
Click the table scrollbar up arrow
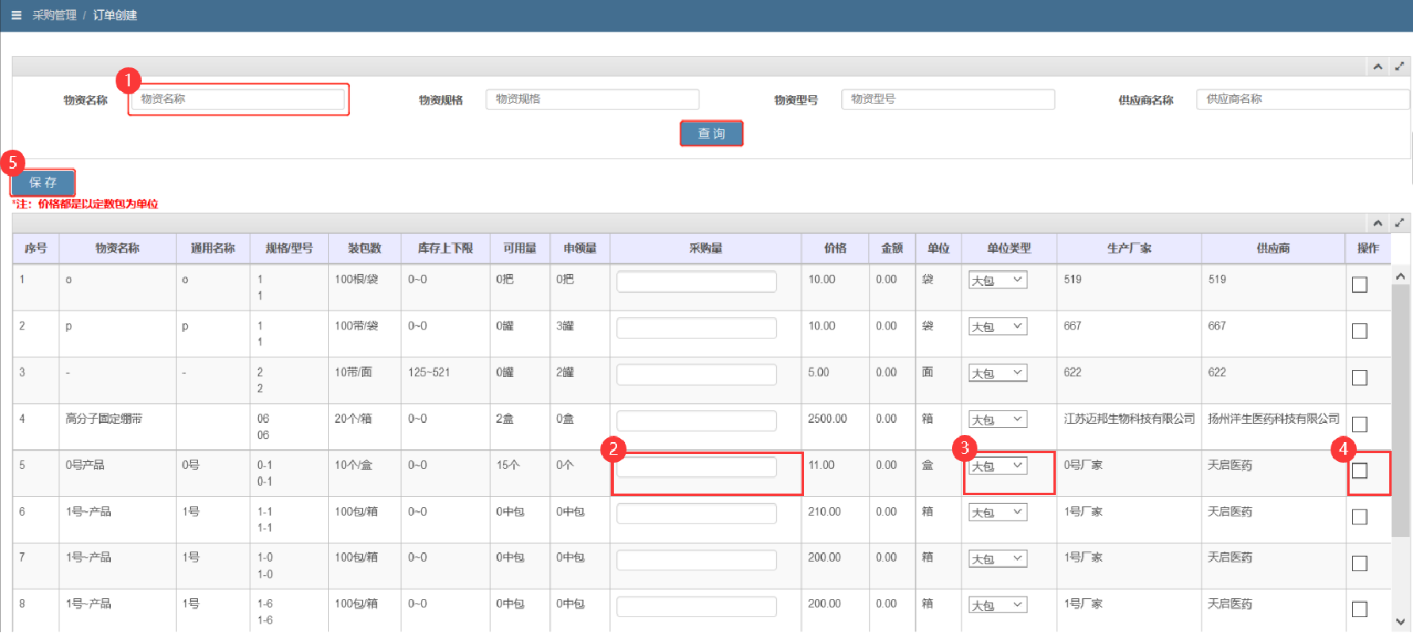[1400, 276]
